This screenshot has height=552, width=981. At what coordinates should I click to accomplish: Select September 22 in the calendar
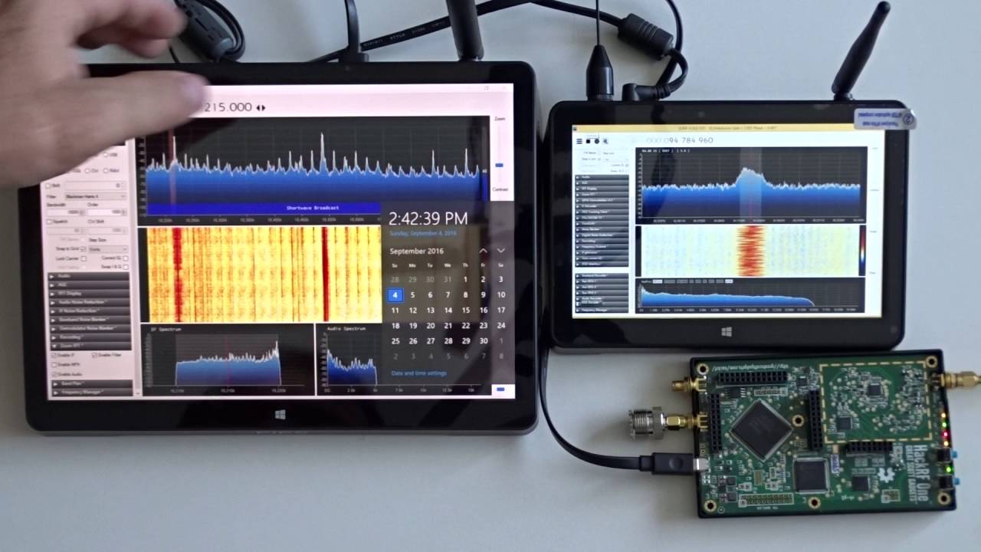465,325
